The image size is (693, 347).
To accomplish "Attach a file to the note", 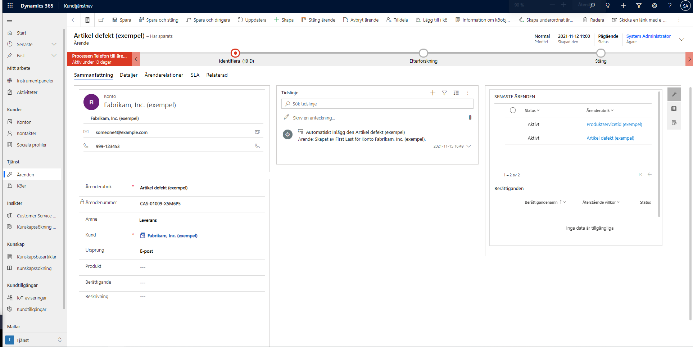I will coord(470,117).
